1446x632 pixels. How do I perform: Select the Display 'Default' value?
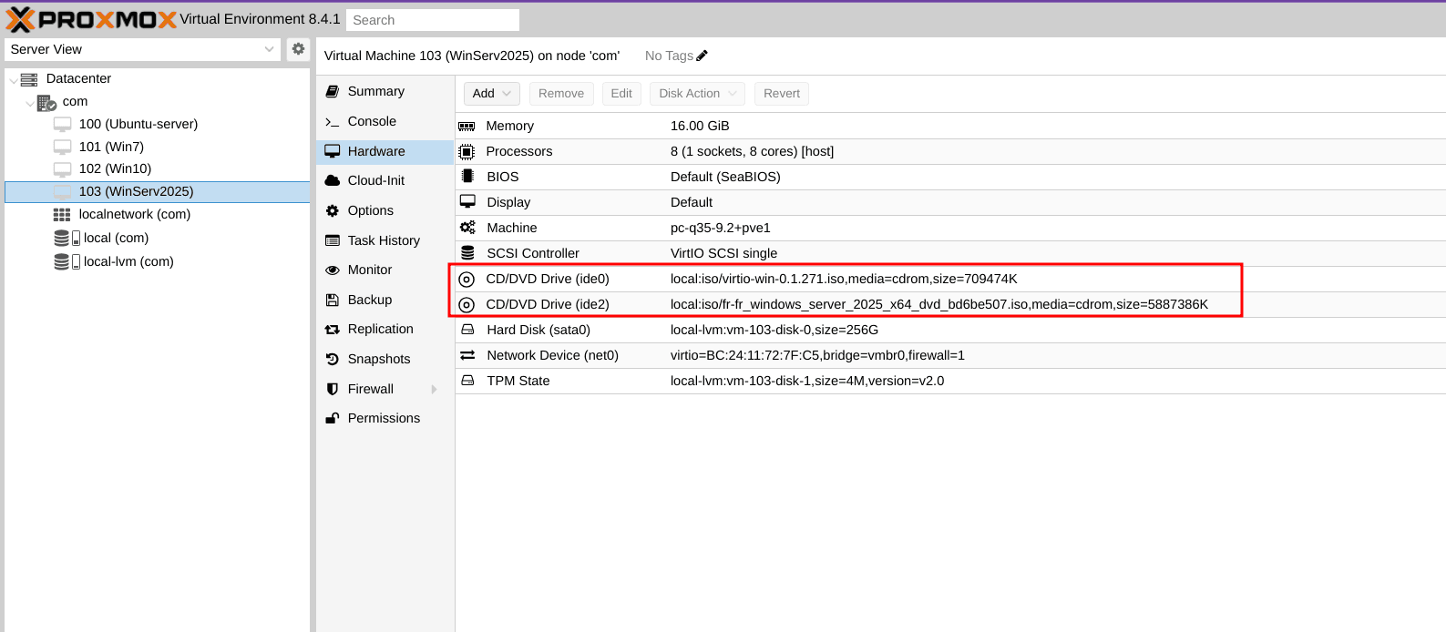point(692,202)
